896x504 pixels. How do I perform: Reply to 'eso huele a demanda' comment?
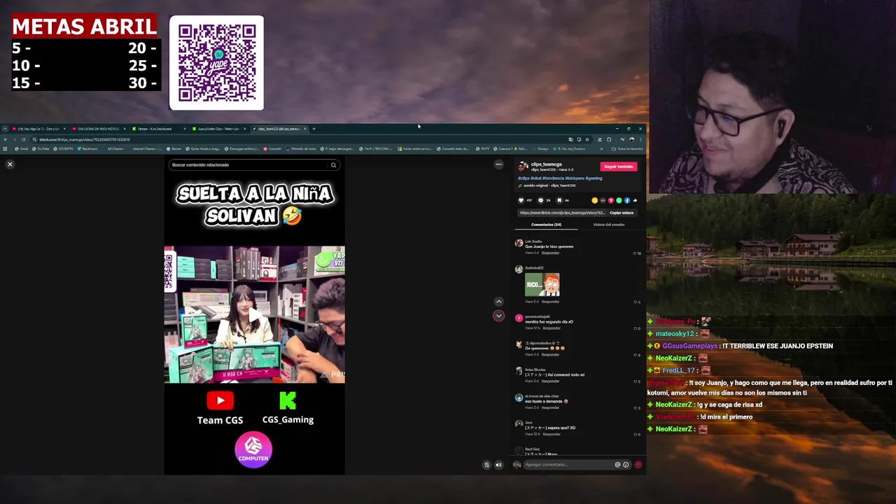point(550,407)
